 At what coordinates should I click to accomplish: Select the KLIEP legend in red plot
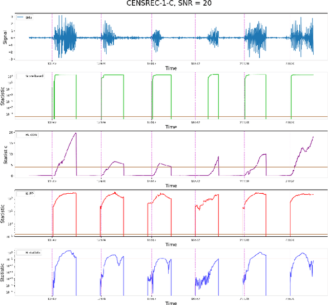pyautogui.click(x=27, y=194)
